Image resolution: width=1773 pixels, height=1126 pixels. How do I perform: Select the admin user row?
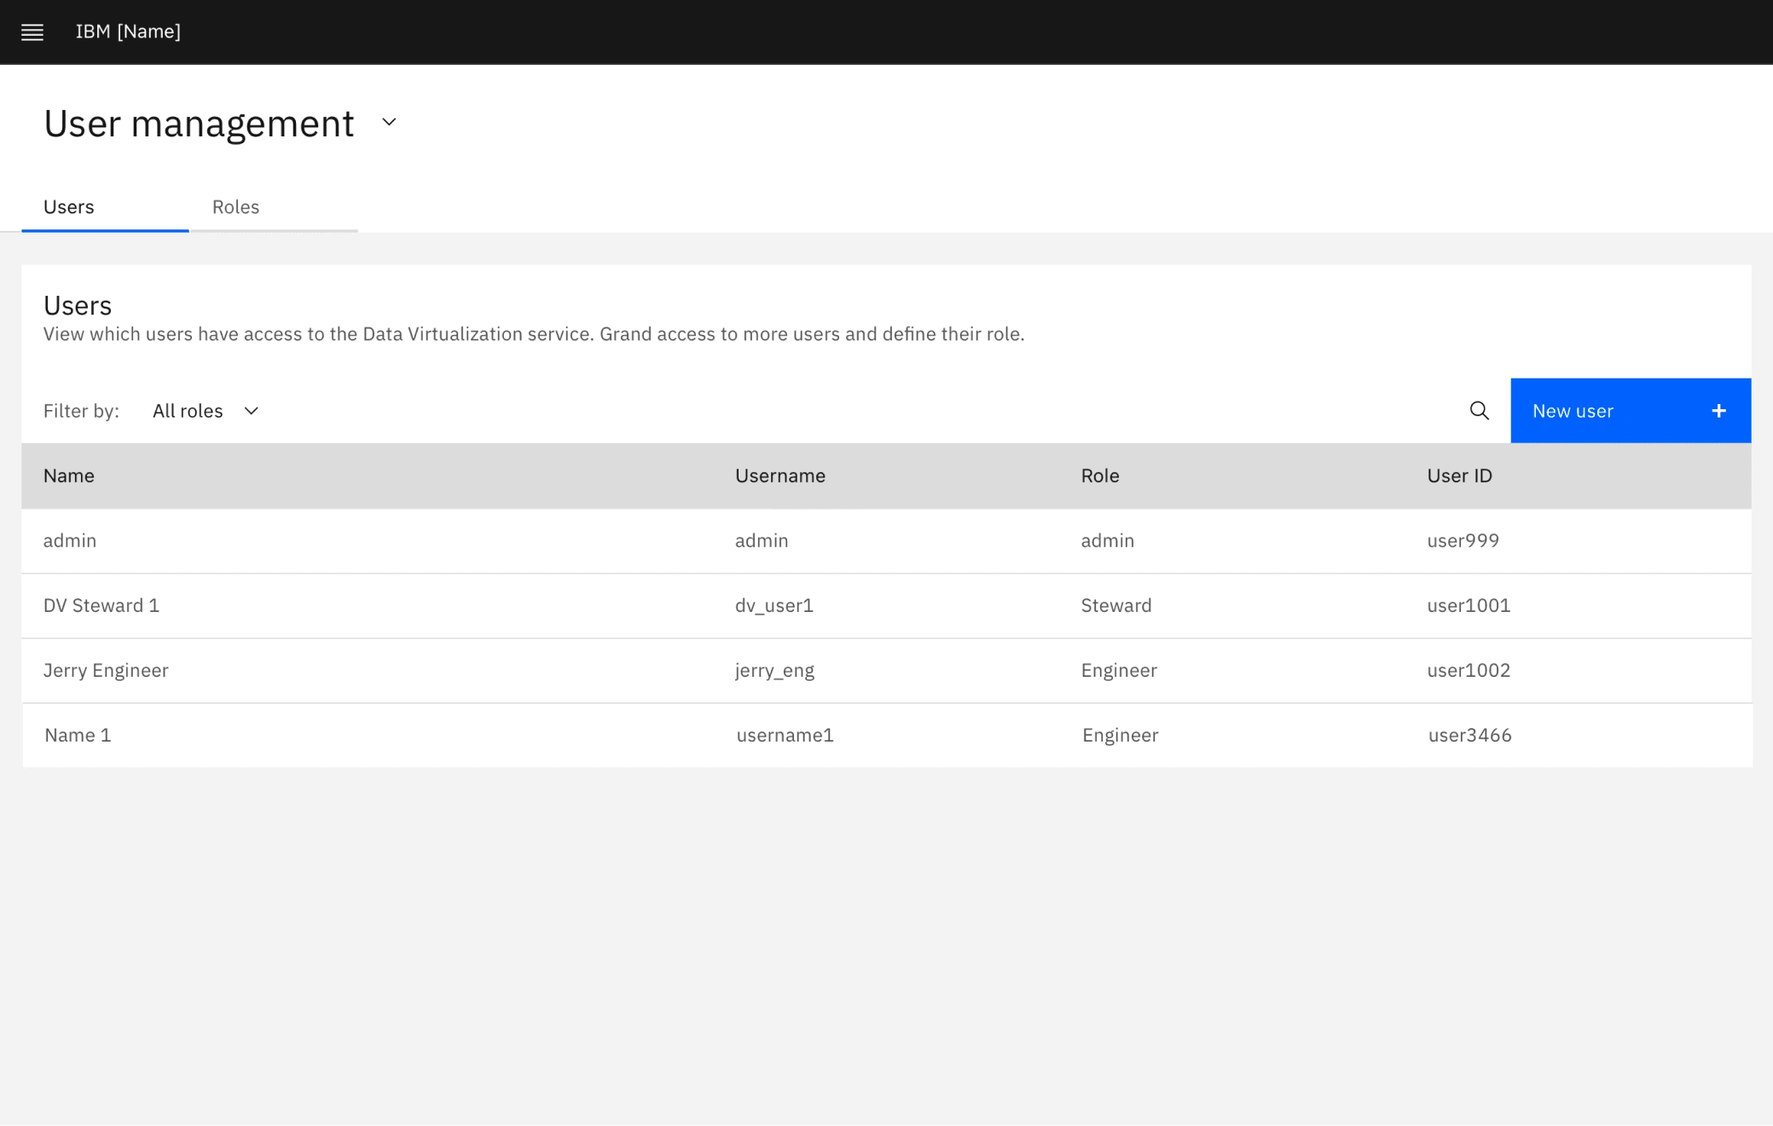70,540
